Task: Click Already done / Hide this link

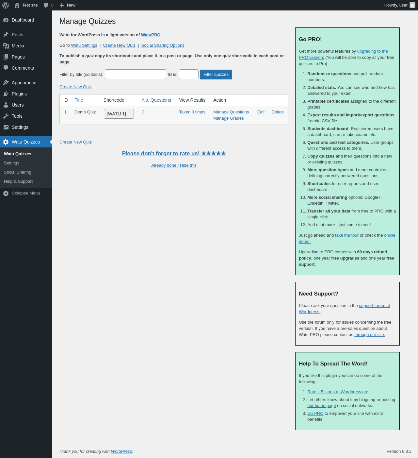Action: coord(174,165)
